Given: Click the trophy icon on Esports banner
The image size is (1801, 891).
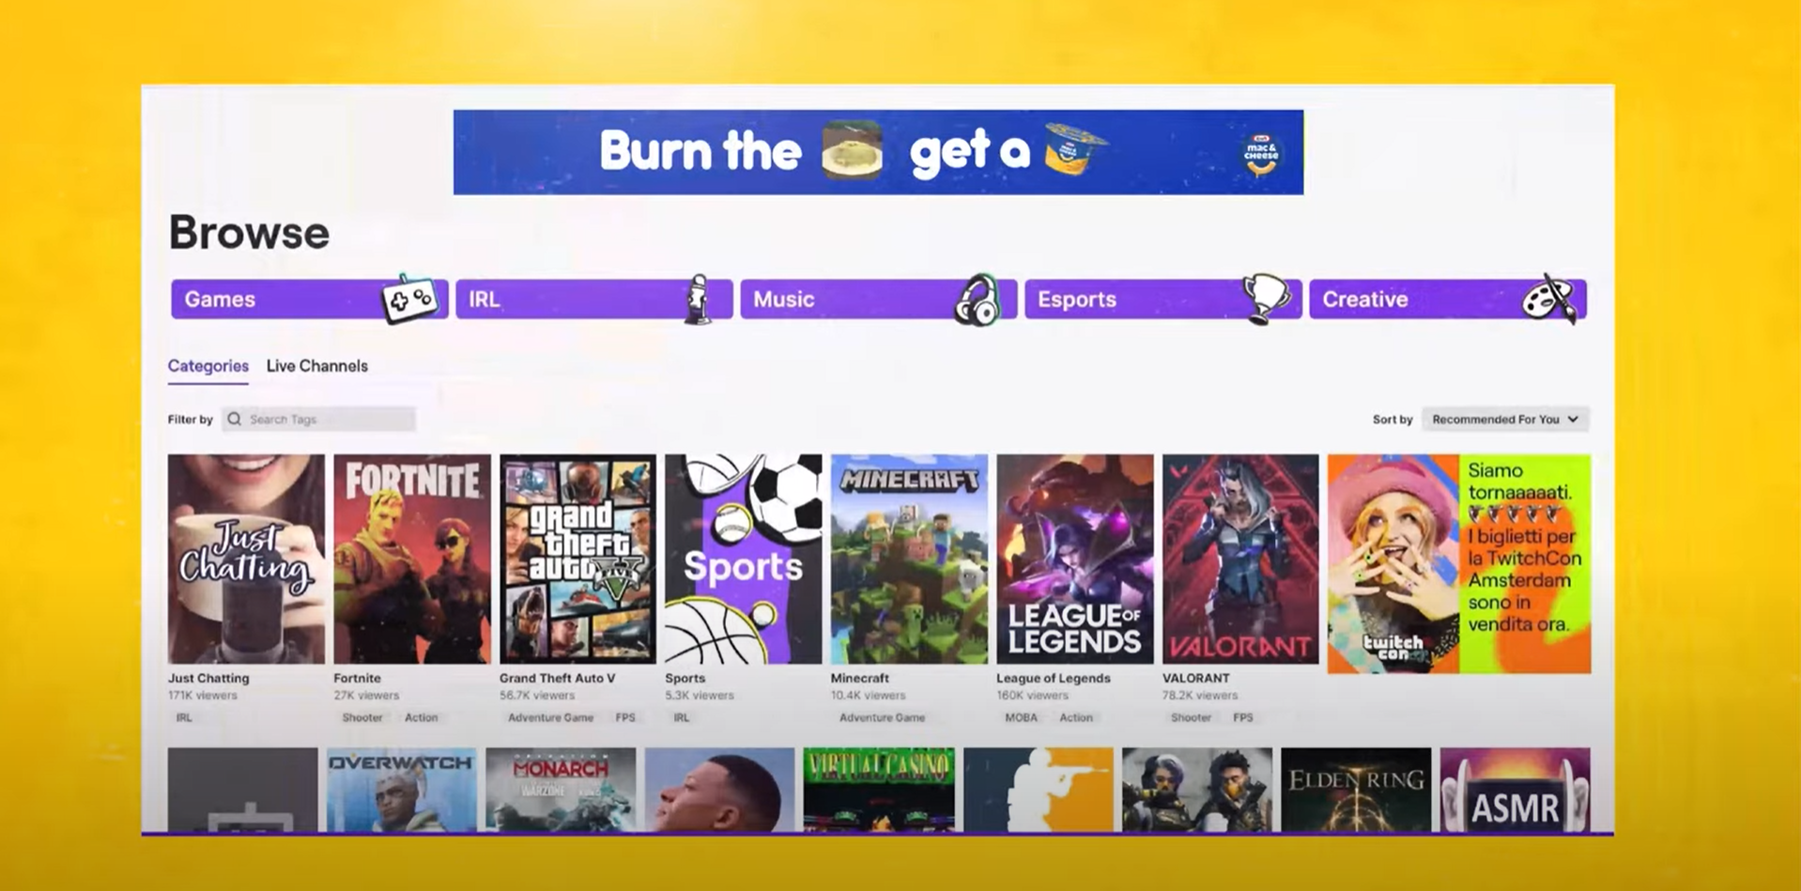Looking at the screenshot, I should (x=1266, y=299).
